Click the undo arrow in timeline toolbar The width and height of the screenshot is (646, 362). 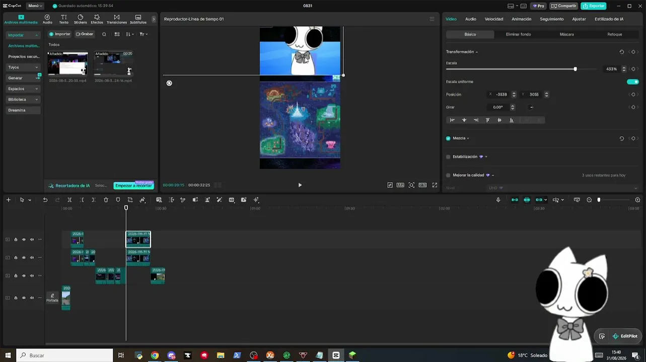click(x=45, y=200)
